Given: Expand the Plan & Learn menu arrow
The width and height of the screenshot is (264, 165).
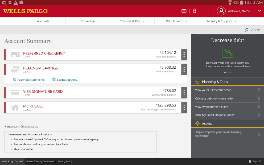Looking at the screenshot, I should tap(186, 21).
